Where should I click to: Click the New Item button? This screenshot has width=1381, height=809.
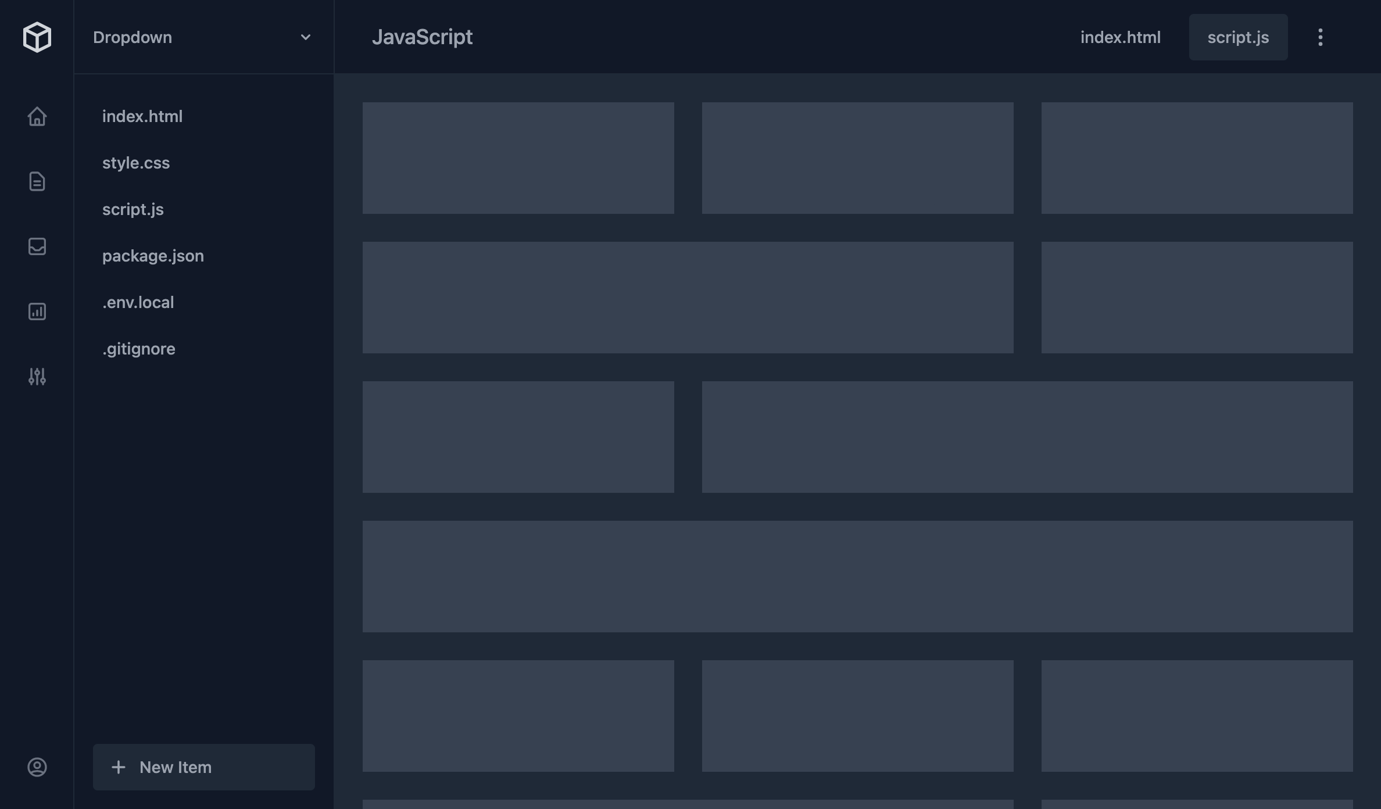click(204, 767)
